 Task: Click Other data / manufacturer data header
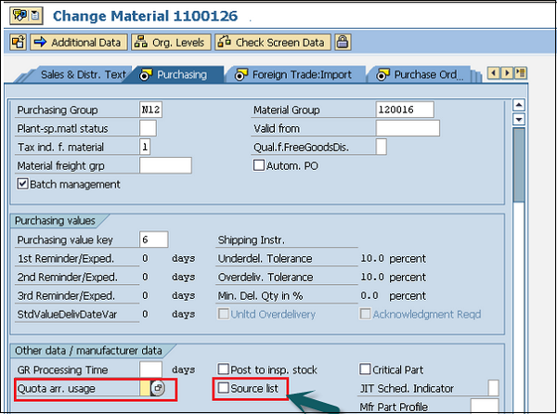pos(88,351)
